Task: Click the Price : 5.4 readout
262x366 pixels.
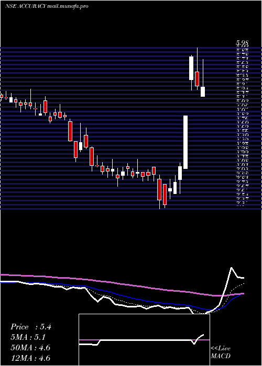Action: tap(30, 327)
